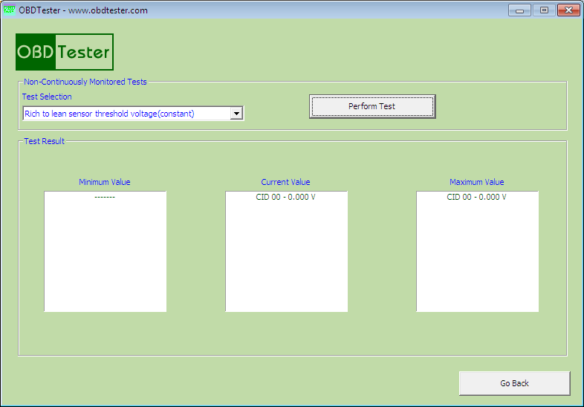Close the OBDTester window
The image size is (584, 407).
pos(568,10)
